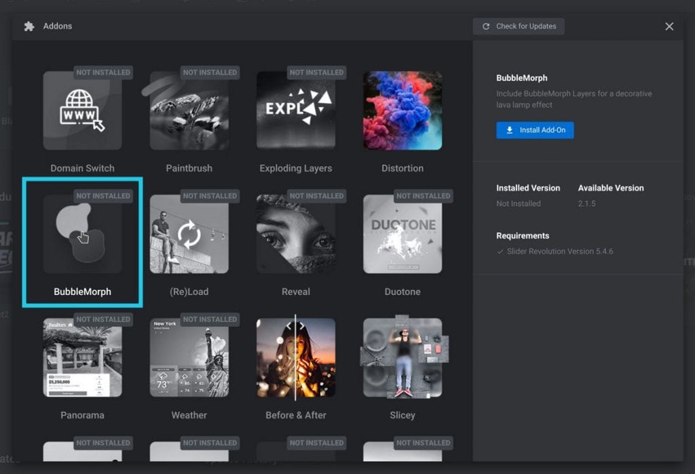
Task: Click the (Re)Load label
Action: click(189, 292)
